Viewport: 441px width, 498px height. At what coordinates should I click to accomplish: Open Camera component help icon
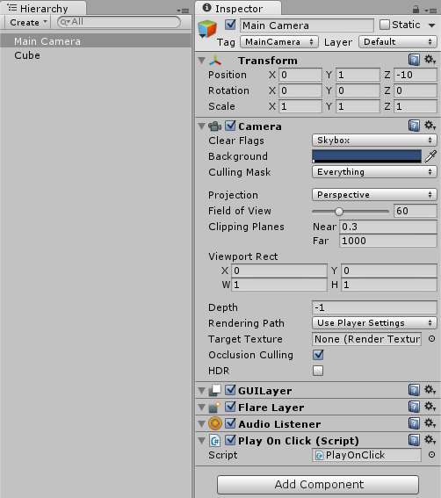pyautogui.click(x=414, y=126)
